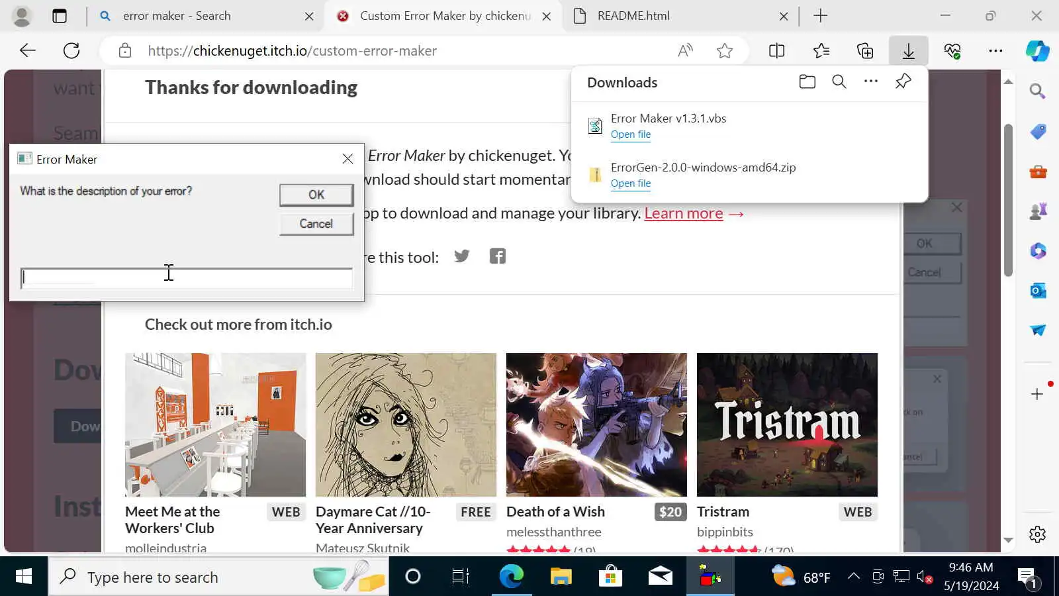
Task: Open the Windows Start menu
Action: coord(24,577)
